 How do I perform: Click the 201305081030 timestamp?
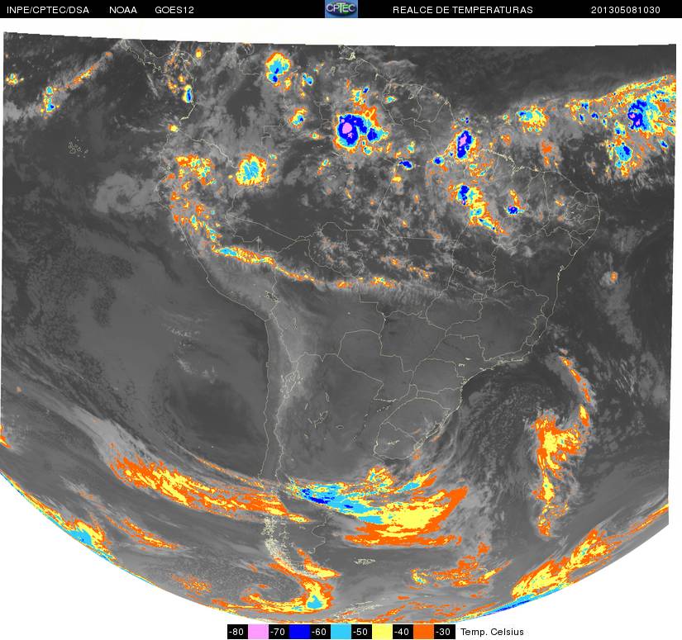pos(626,10)
